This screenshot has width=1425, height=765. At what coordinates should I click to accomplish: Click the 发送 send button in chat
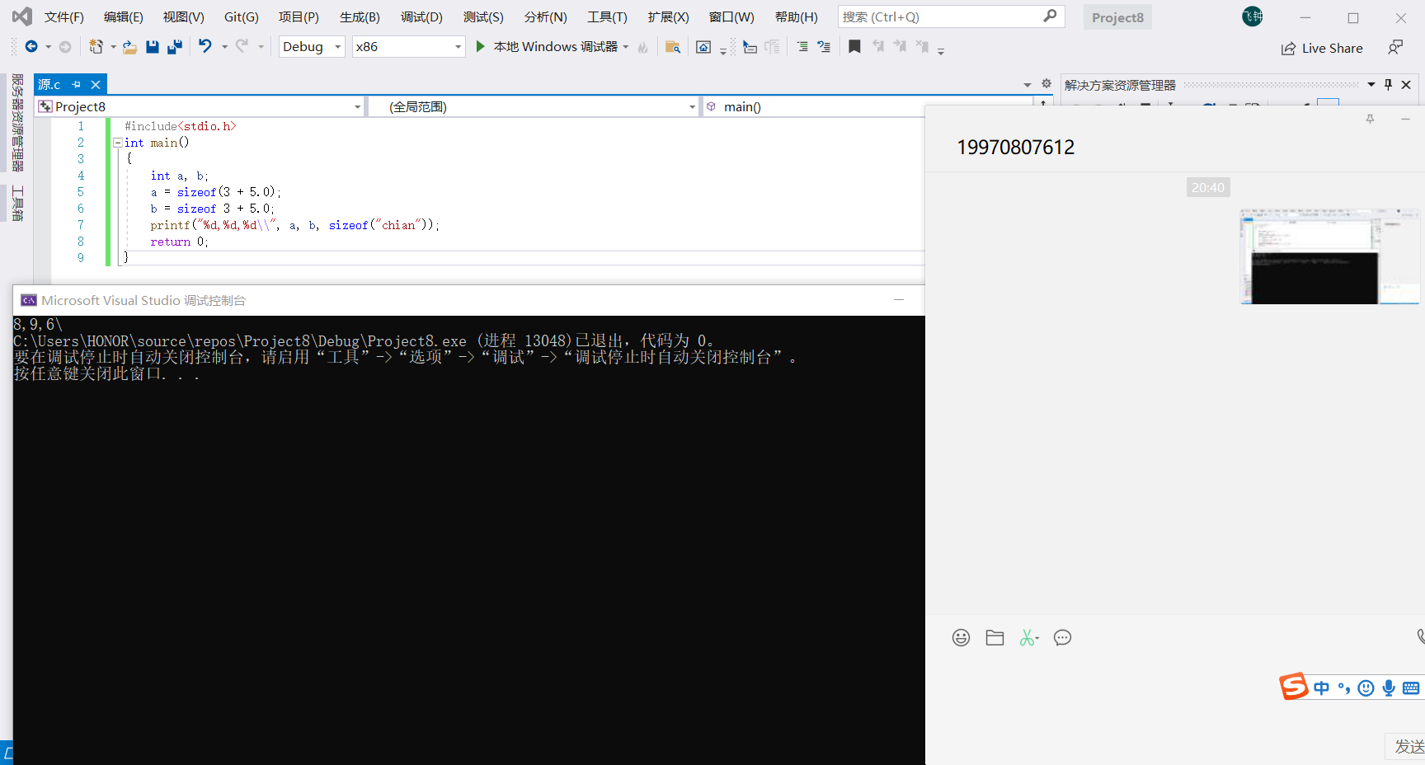pyautogui.click(x=1407, y=746)
